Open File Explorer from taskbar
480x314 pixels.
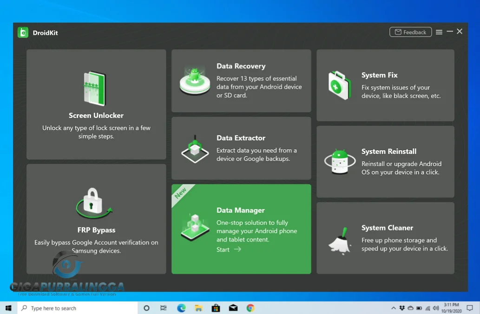pyautogui.click(x=198, y=308)
